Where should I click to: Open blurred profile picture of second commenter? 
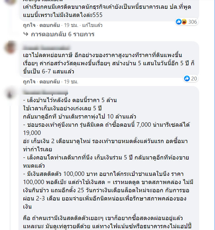click(x=10, y=47)
